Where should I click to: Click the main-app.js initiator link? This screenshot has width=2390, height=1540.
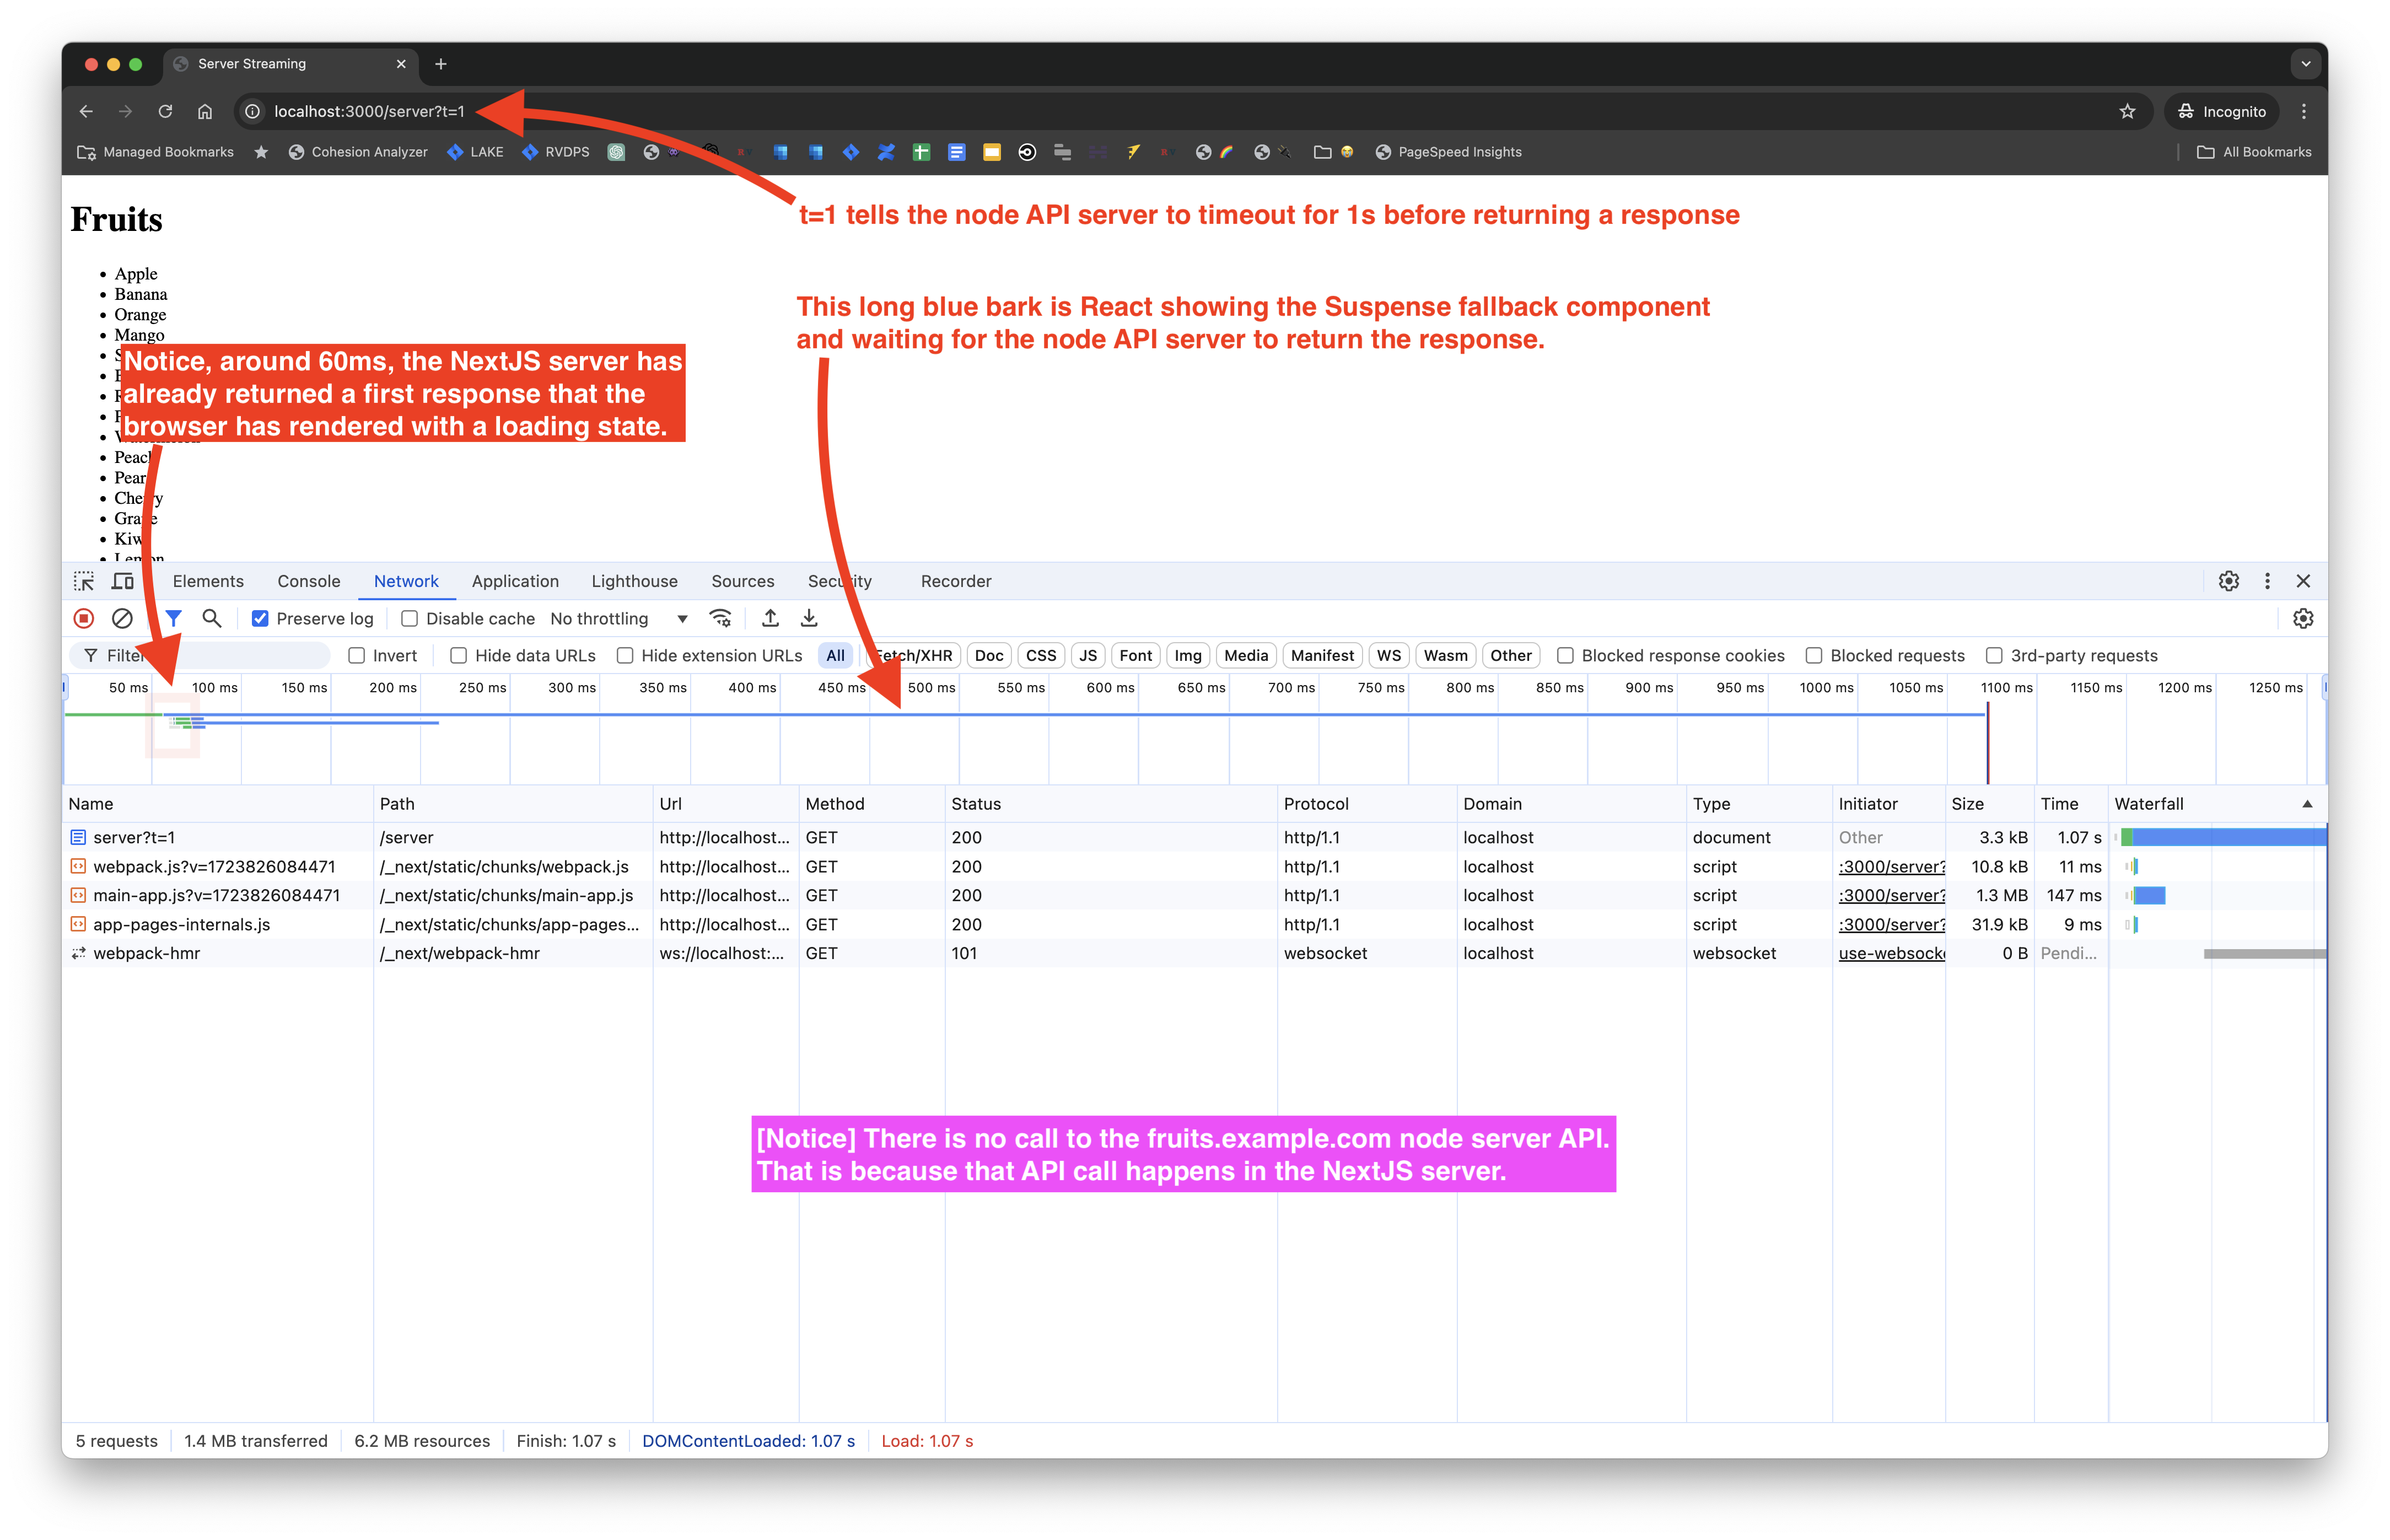click(x=1891, y=896)
